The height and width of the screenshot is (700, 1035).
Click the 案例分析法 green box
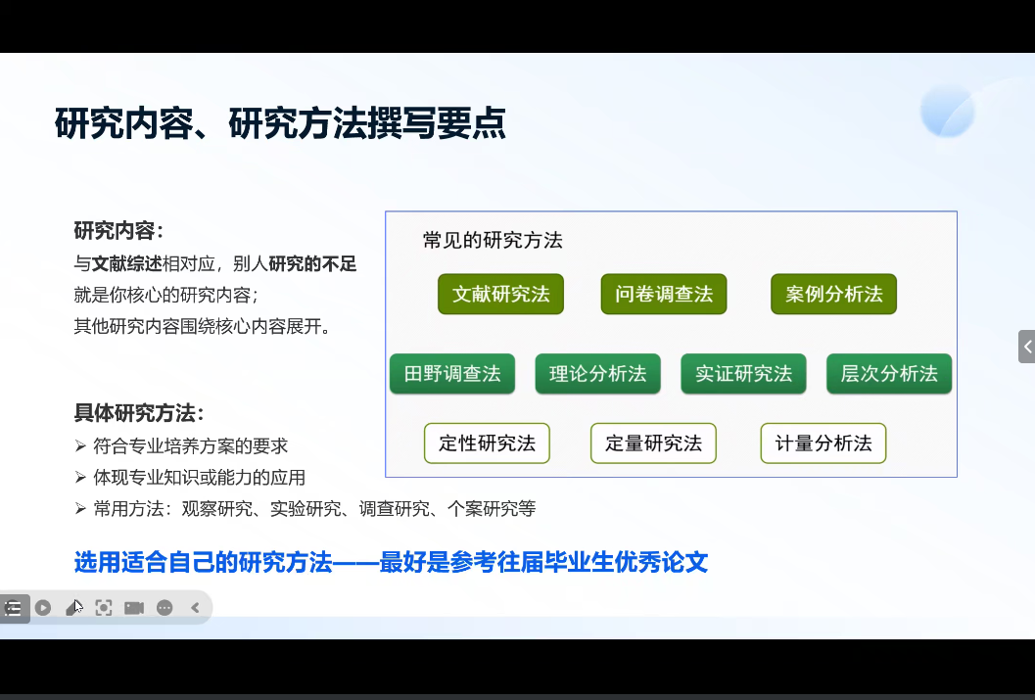[x=833, y=295]
